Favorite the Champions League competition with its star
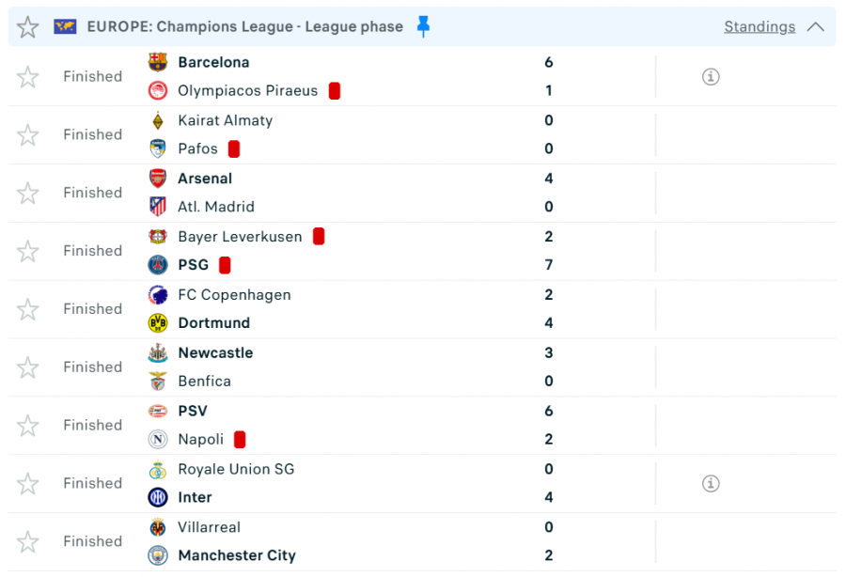Screen dimensions: 846x577 click(28, 27)
